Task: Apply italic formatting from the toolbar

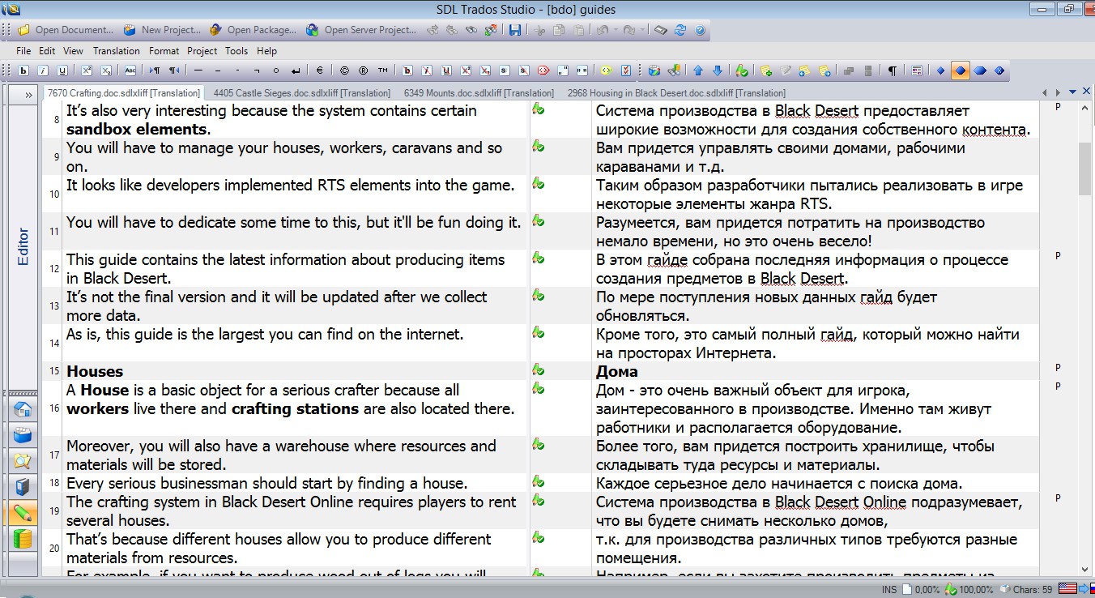Action: pos(43,70)
